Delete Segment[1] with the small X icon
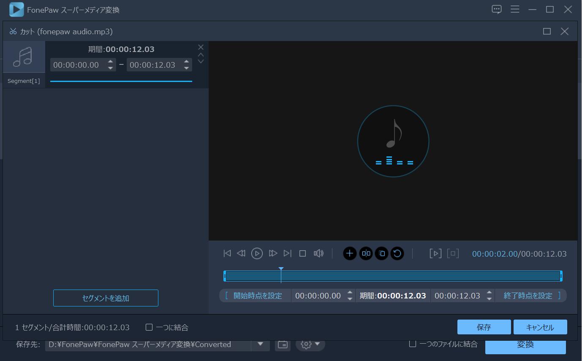The height and width of the screenshot is (361, 582). [201, 47]
